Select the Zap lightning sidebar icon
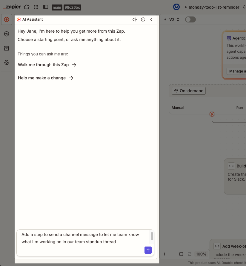Viewport: 246px width, 266px height. (x=7, y=19)
